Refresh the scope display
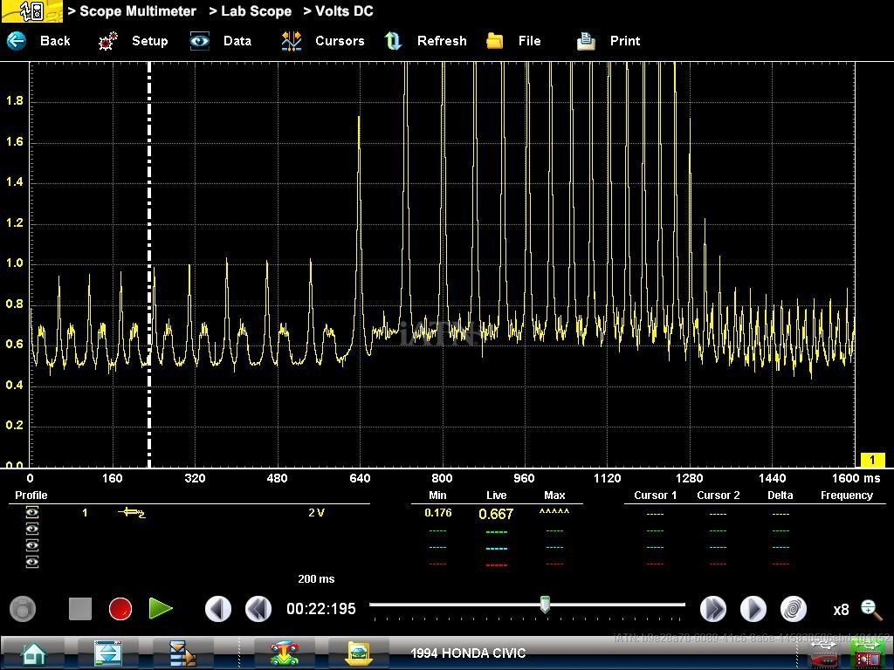The image size is (894, 670). point(394,41)
